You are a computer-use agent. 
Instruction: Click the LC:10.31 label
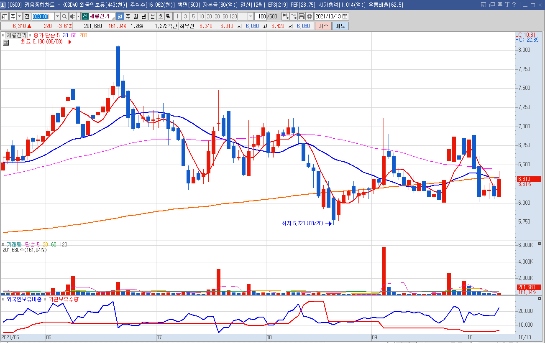(525, 35)
